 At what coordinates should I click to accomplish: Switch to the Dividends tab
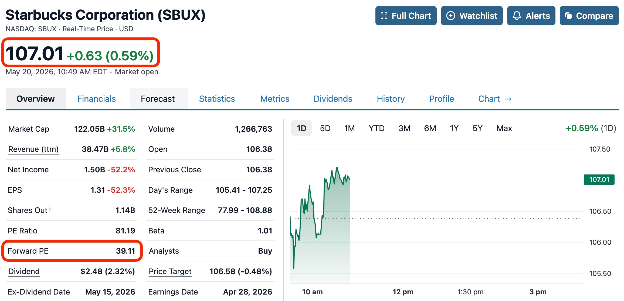[x=333, y=99]
